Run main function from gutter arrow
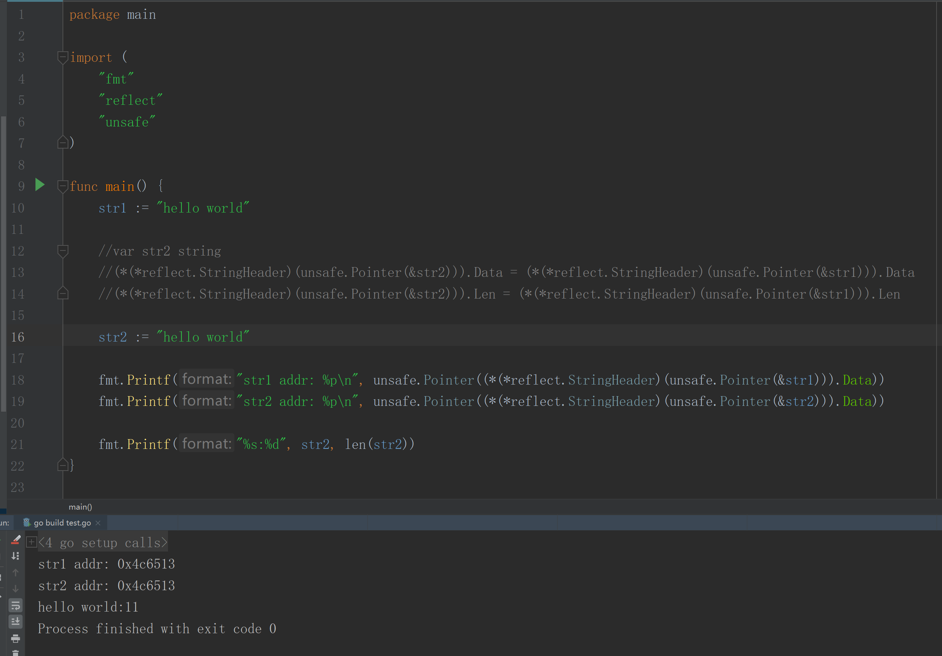942x656 pixels. [40, 185]
